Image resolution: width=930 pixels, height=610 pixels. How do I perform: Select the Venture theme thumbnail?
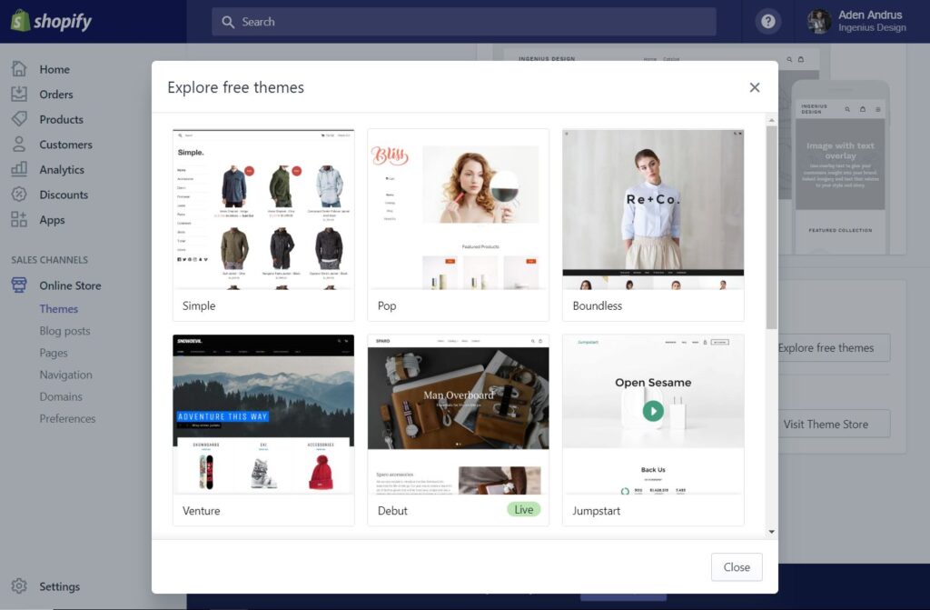[x=263, y=415]
